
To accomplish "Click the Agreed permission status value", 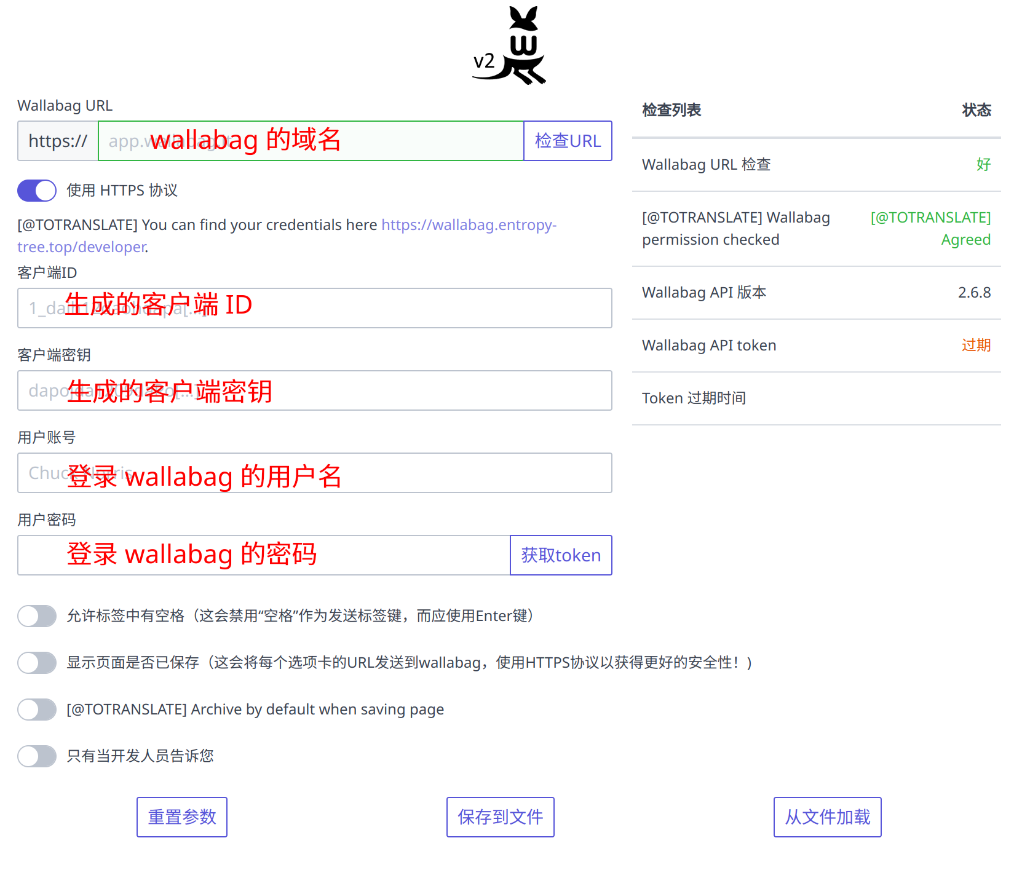I will [931, 229].
